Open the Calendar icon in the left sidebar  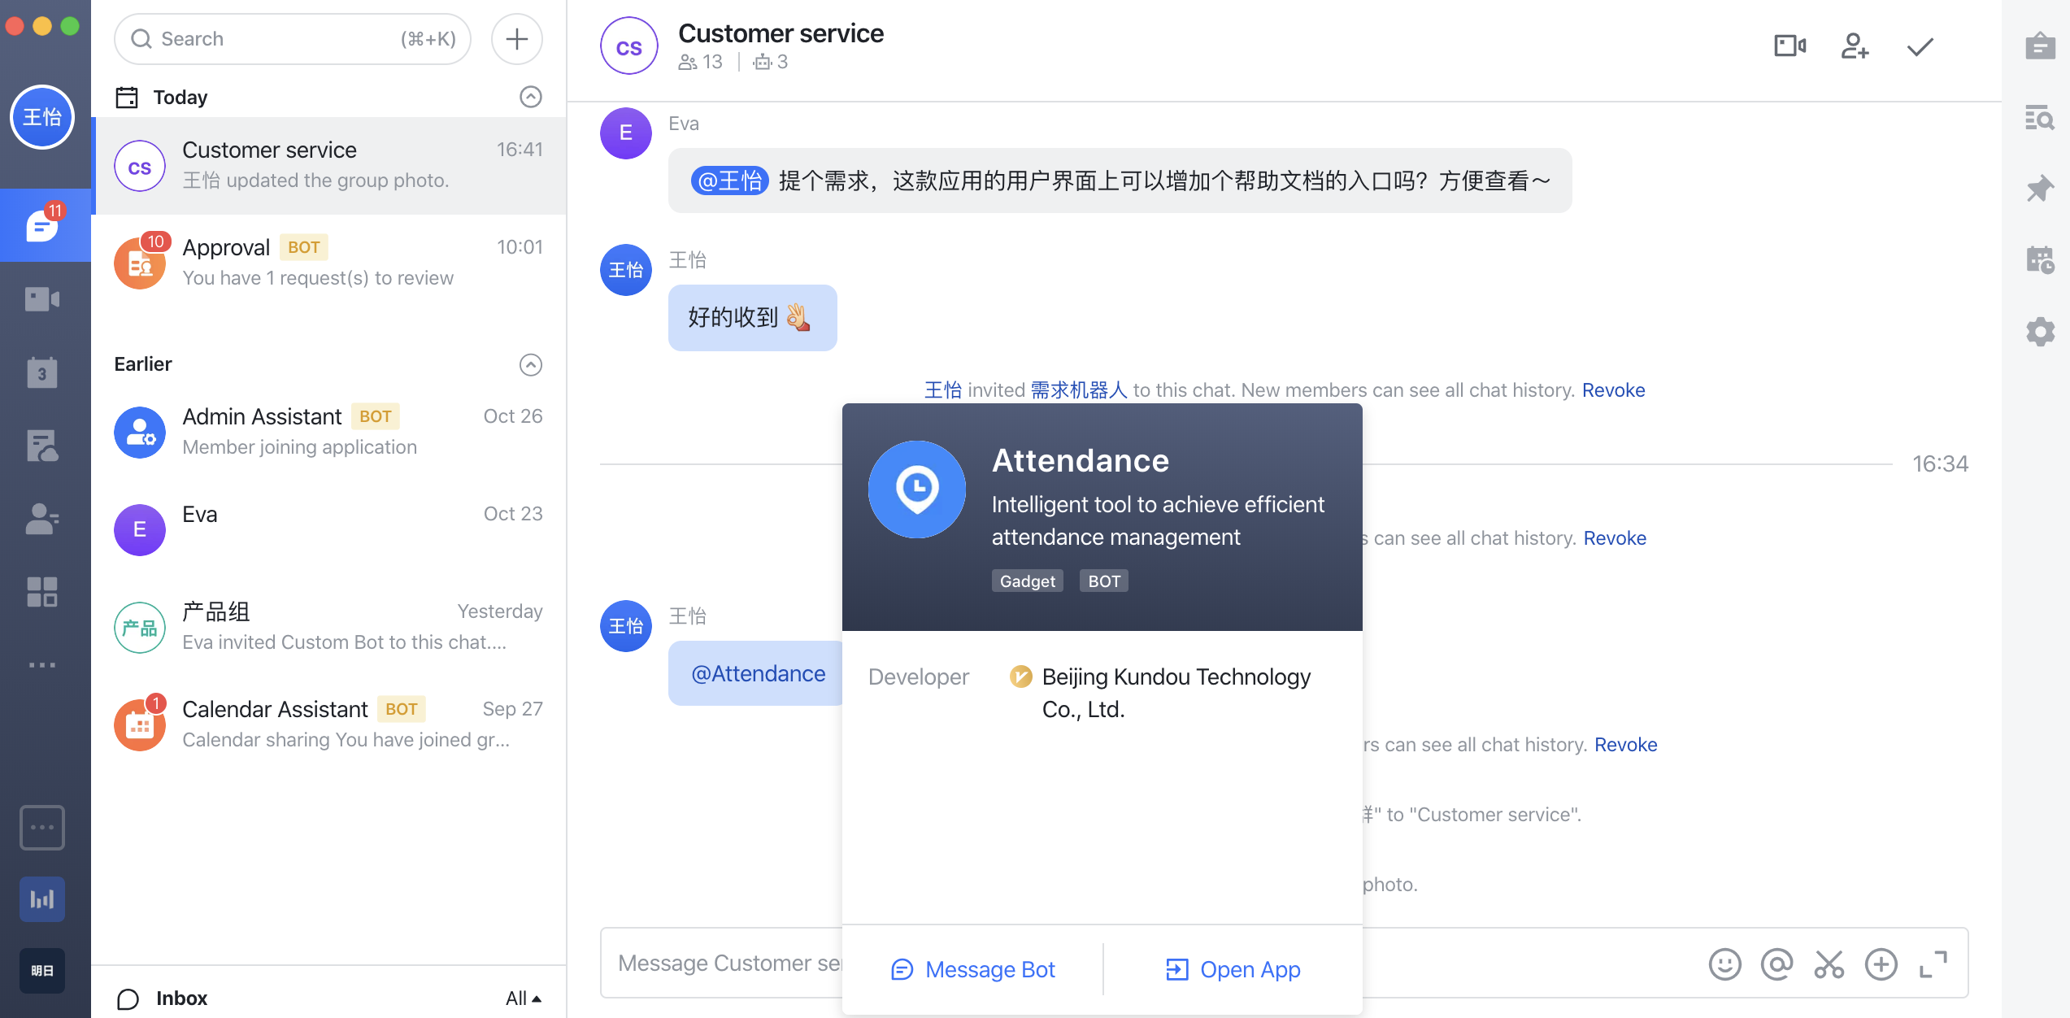point(42,372)
